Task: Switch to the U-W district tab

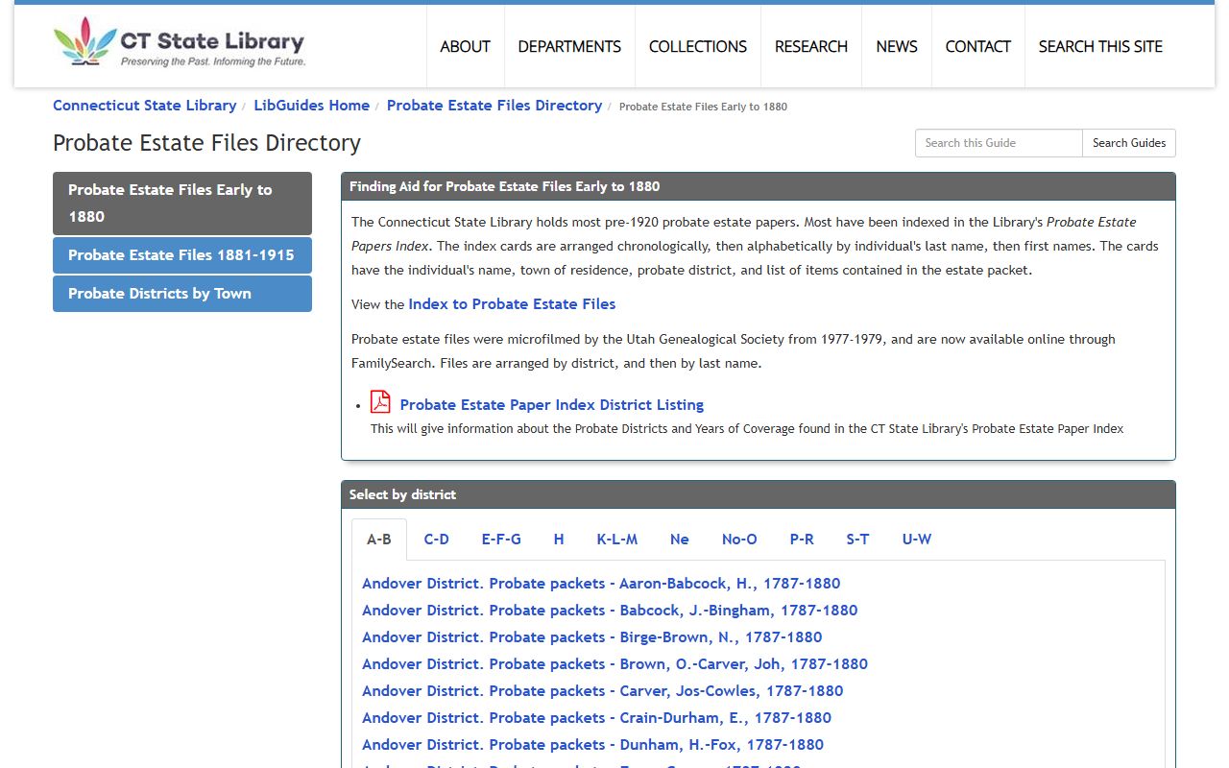Action: point(917,540)
